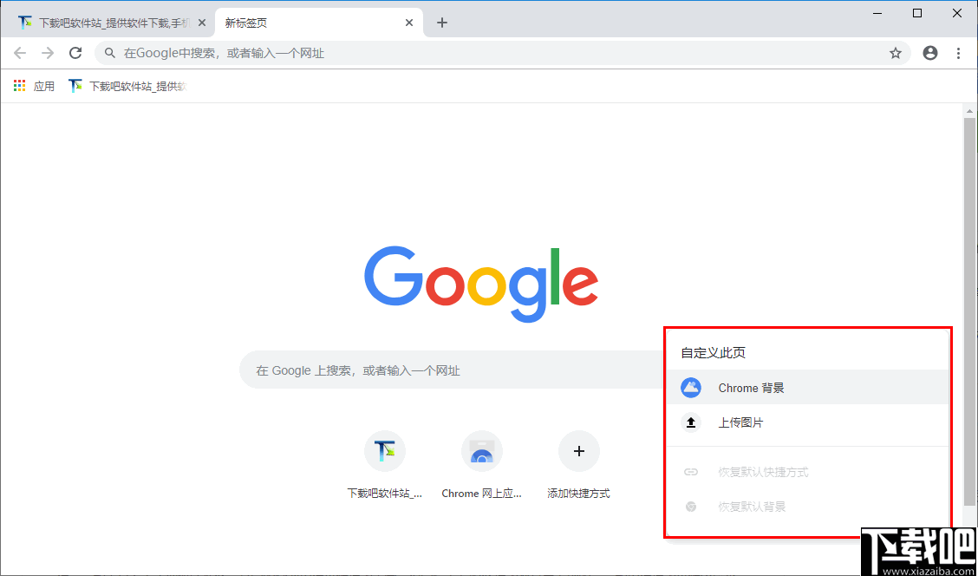
Task: Open the browser profile account icon
Action: click(x=929, y=53)
